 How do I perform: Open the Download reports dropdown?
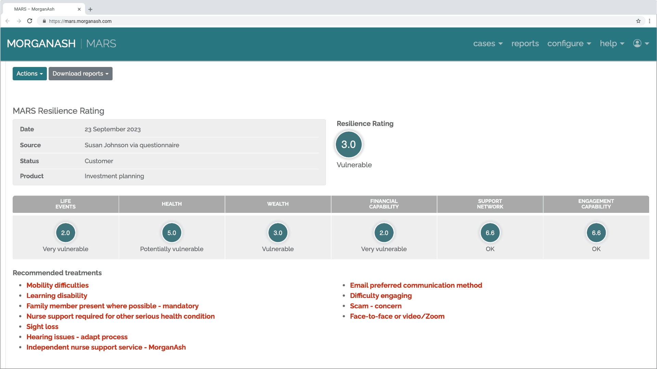(x=80, y=74)
